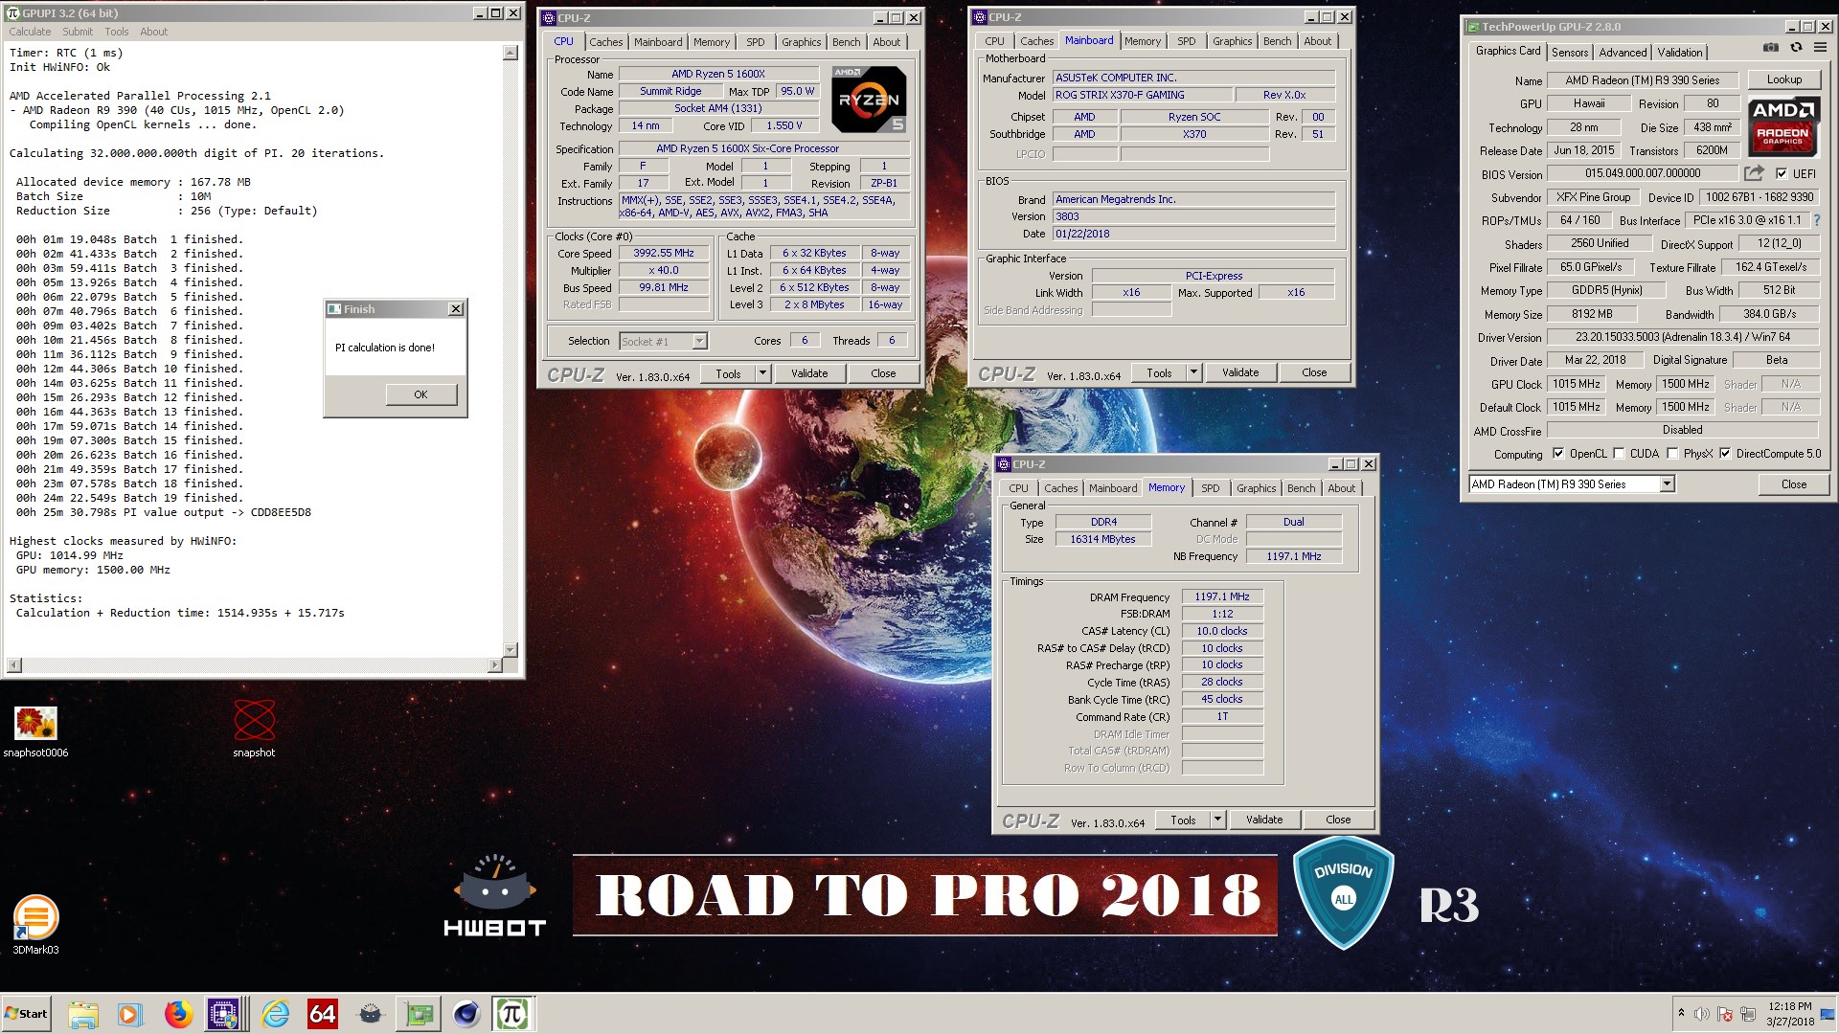Viewport: 1839px width, 1034px height.
Task: Open Caches tab in CPU-Z CPU window
Action: pos(605,42)
